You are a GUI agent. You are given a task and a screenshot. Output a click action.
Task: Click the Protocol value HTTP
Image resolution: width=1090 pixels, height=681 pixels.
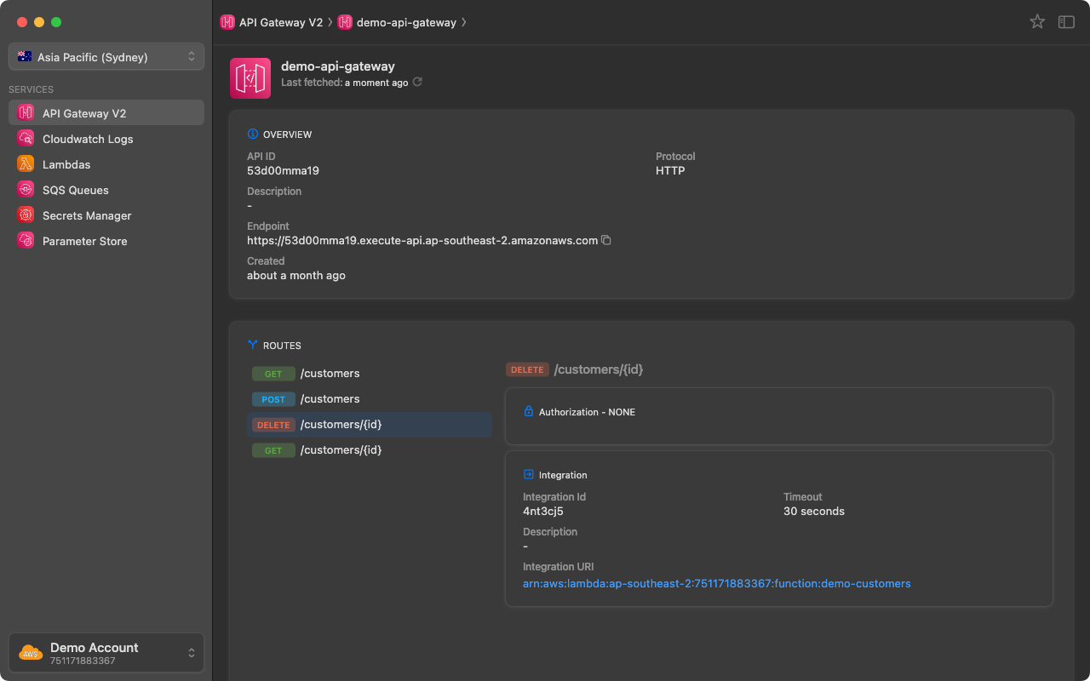[x=670, y=170]
